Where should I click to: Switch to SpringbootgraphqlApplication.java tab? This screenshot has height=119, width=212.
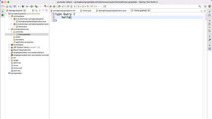click(x=111, y=11)
